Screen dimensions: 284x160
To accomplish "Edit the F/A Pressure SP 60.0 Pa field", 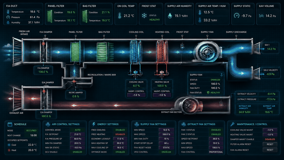I will pyautogui.click(x=78, y=139).
